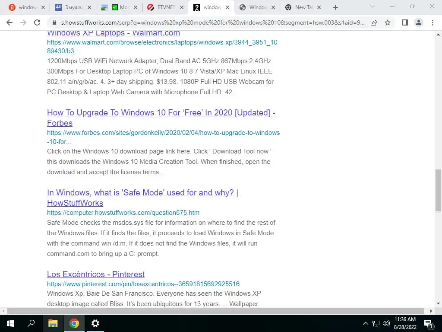Click the pinterest.com losexcentricos URL
This screenshot has height=332, width=442.
pyautogui.click(x=143, y=284)
